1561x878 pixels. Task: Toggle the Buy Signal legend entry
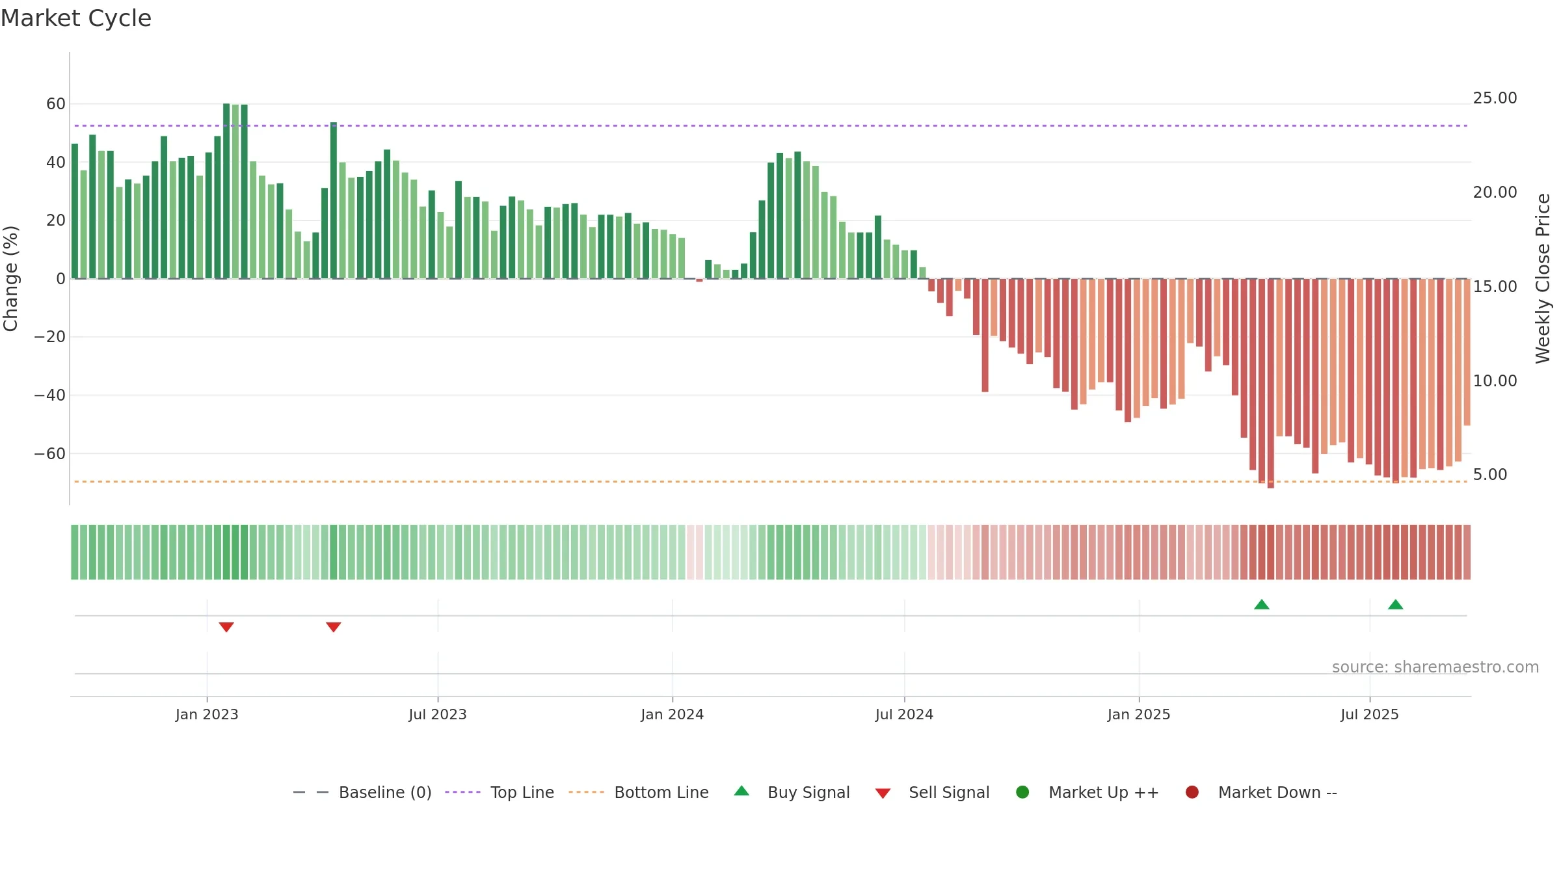(792, 792)
